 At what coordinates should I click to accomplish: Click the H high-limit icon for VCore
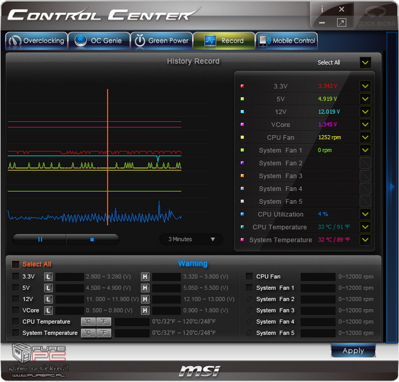click(145, 310)
